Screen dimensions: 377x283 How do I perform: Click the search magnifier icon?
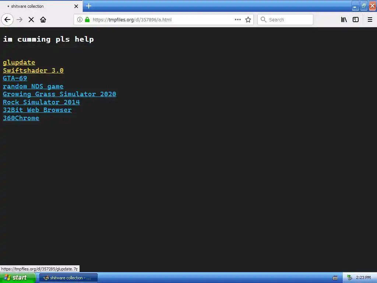[x=264, y=20]
